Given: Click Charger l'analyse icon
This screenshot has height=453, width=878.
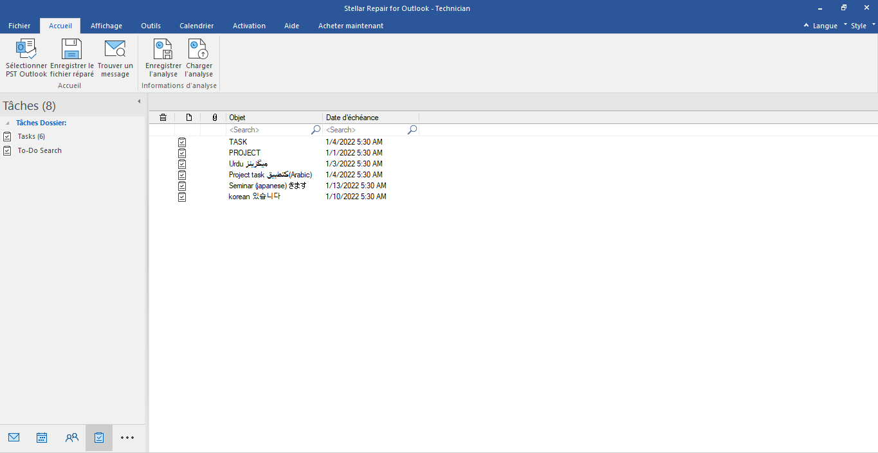Looking at the screenshot, I should [199, 49].
